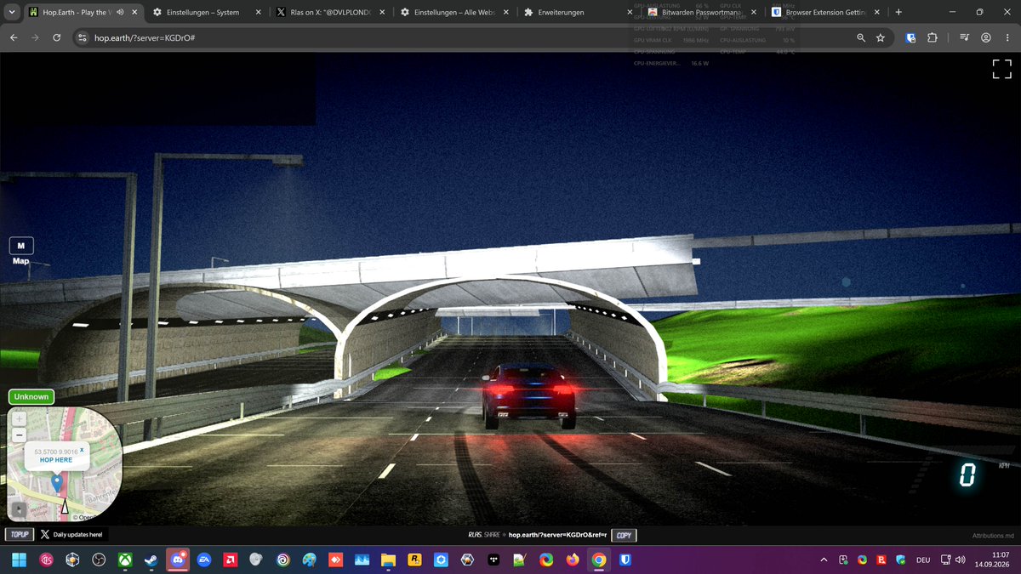Click HOP HERE in the minimap popup
Screen dimensions: 1021x574
56,460
